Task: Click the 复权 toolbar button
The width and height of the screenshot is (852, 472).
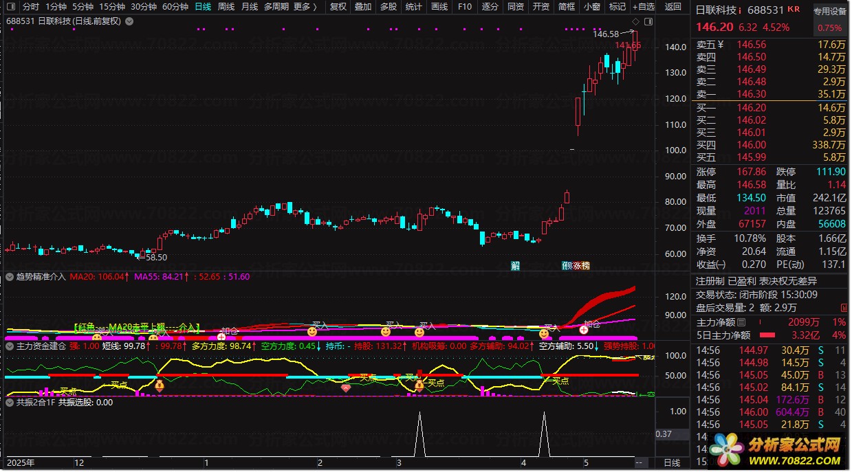Action: [x=338, y=7]
